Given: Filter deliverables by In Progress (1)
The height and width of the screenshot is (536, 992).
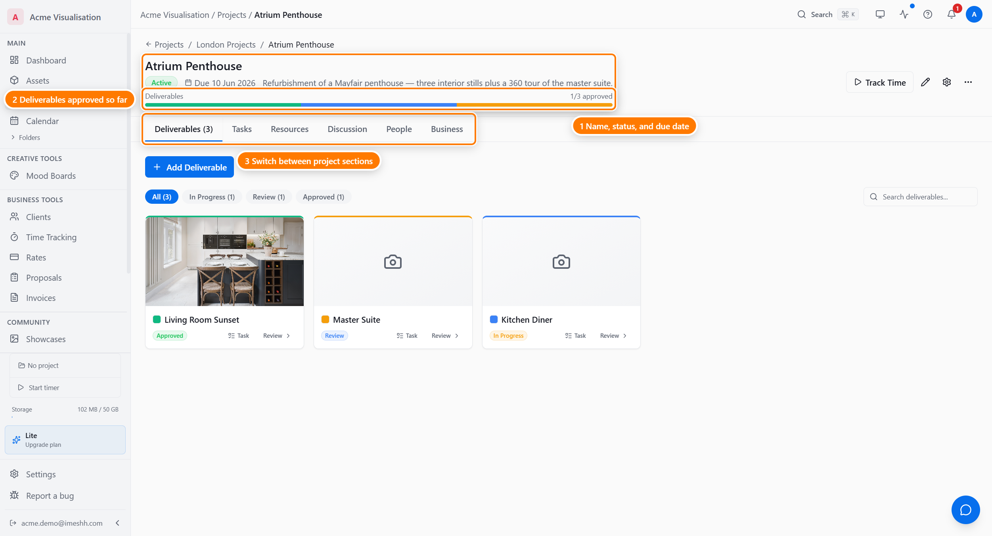Looking at the screenshot, I should click(212, 197).
